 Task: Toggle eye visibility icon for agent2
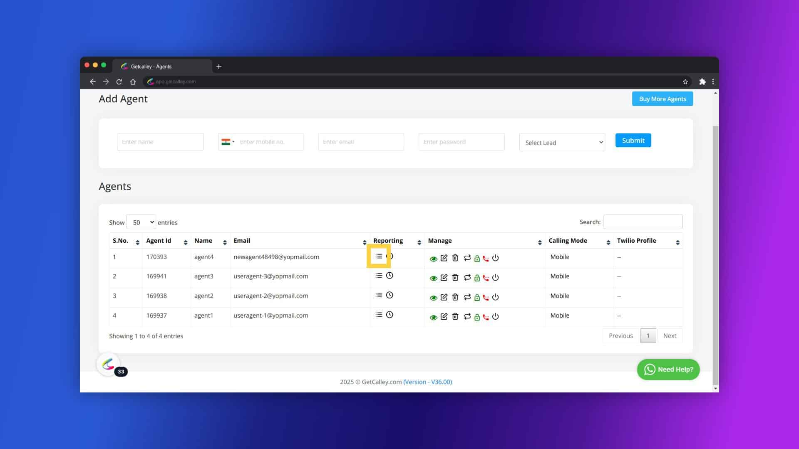pos(433,297)
